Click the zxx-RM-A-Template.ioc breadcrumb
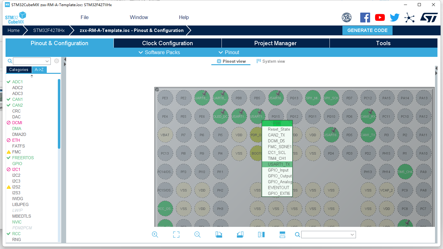Viewport: 443px width, 249px height. [x=132, y=30]
